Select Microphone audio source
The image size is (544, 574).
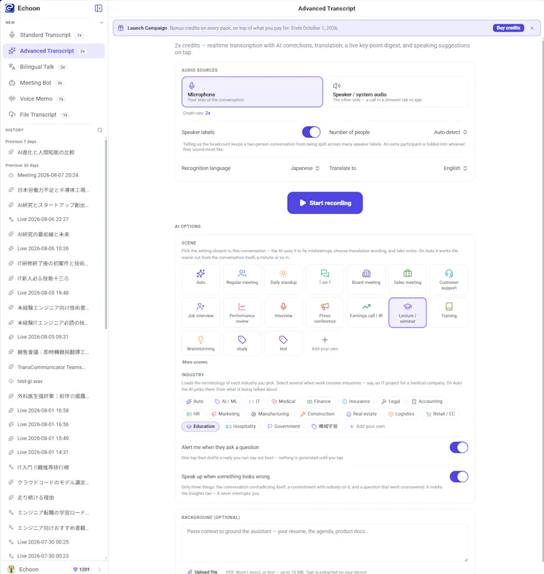252,92
